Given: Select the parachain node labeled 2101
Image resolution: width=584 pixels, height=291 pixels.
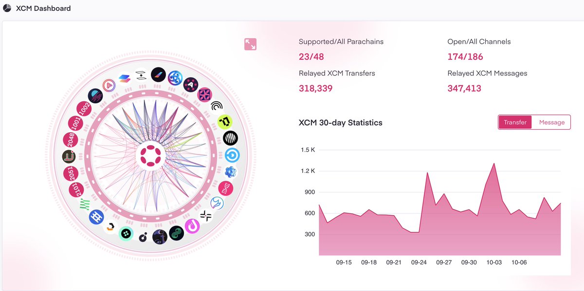Looking at the screenshot, I should [75, 189].
